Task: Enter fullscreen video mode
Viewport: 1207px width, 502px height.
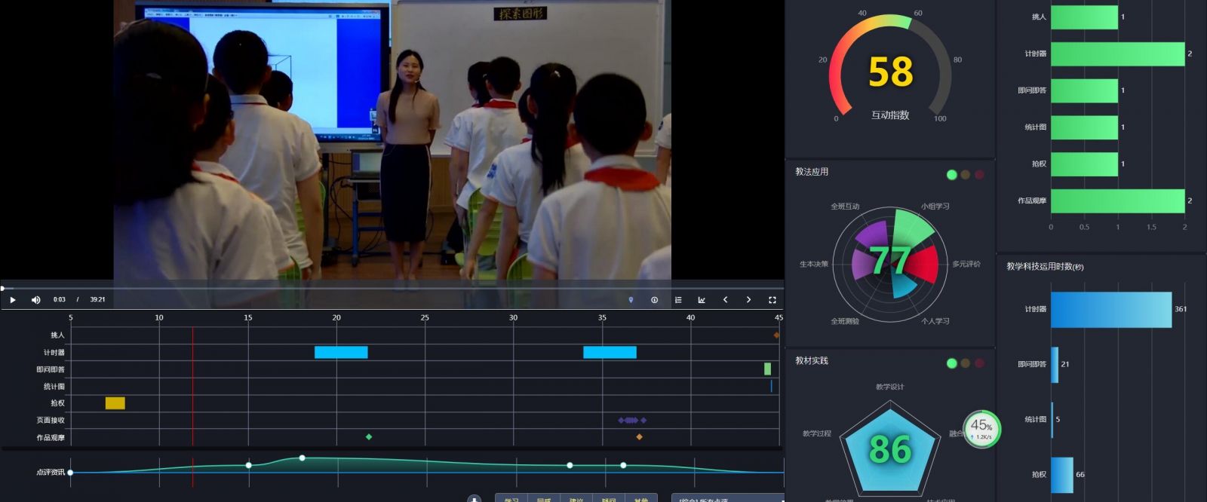Action: (772, 300)
